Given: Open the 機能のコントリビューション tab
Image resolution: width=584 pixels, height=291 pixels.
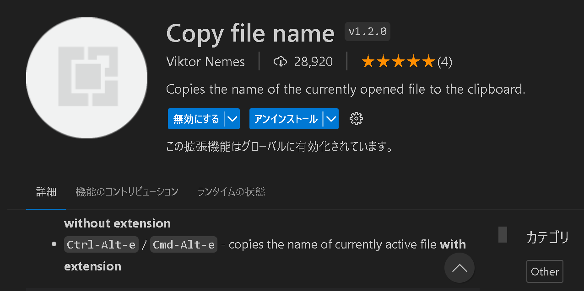Looking at the screenshot, I should 127,192.
